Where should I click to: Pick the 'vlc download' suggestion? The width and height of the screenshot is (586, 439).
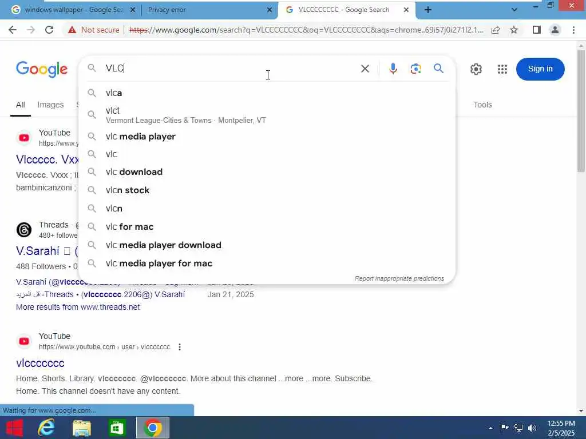point(267,172)
